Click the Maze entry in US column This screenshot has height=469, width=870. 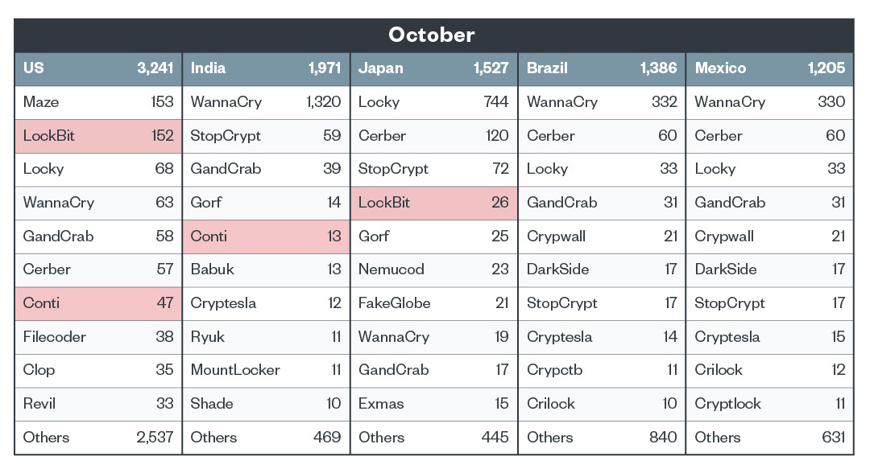(x=41, y=102)
